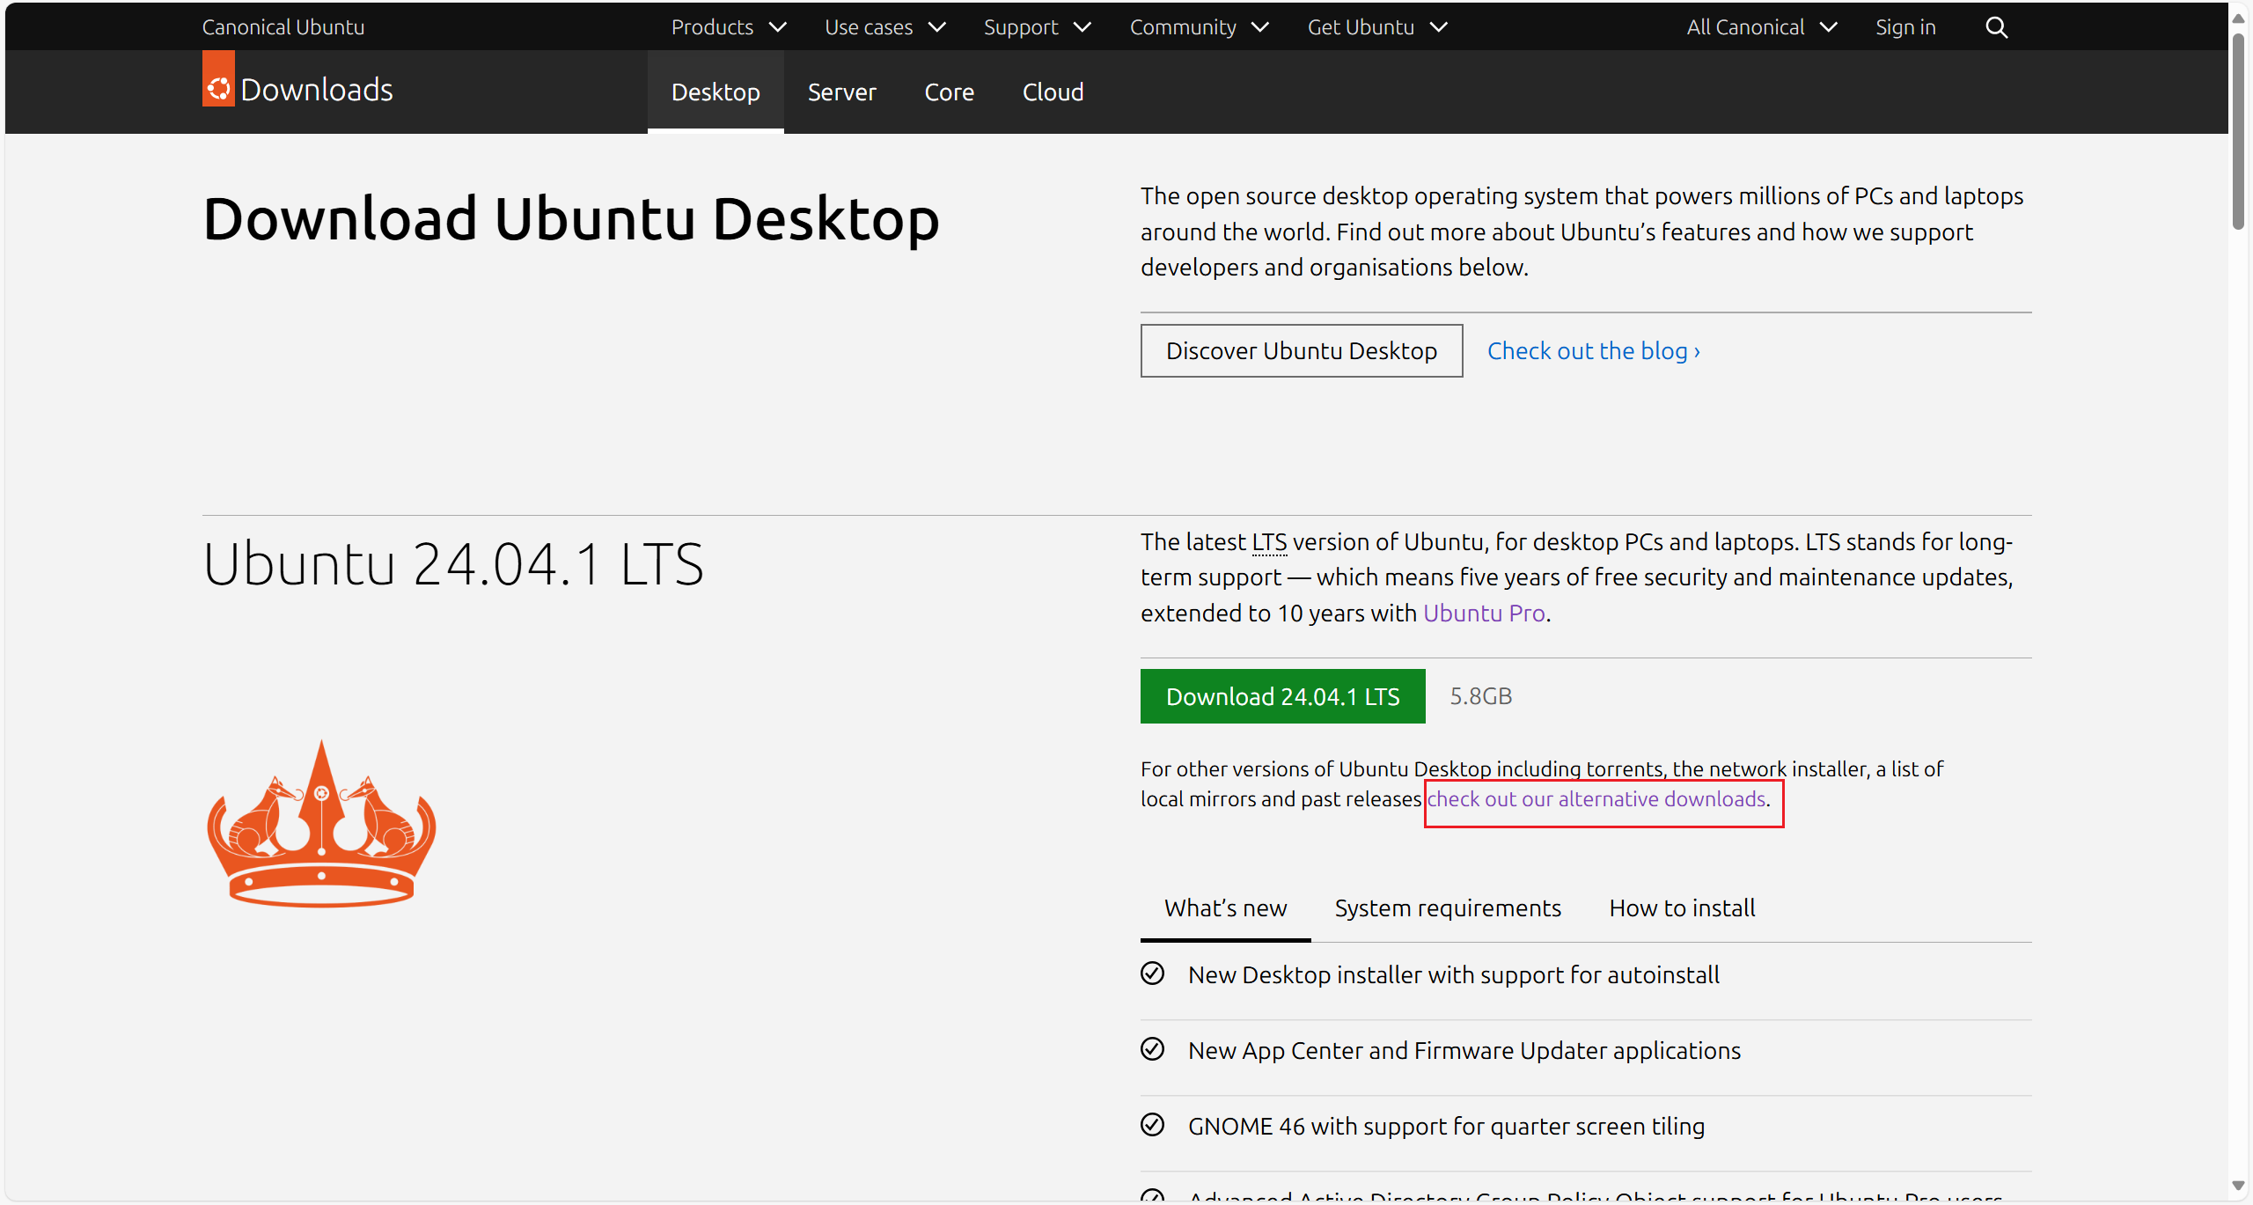Select the Desktop downloads tab
2253x1205 pixels.
click(716, 92)
